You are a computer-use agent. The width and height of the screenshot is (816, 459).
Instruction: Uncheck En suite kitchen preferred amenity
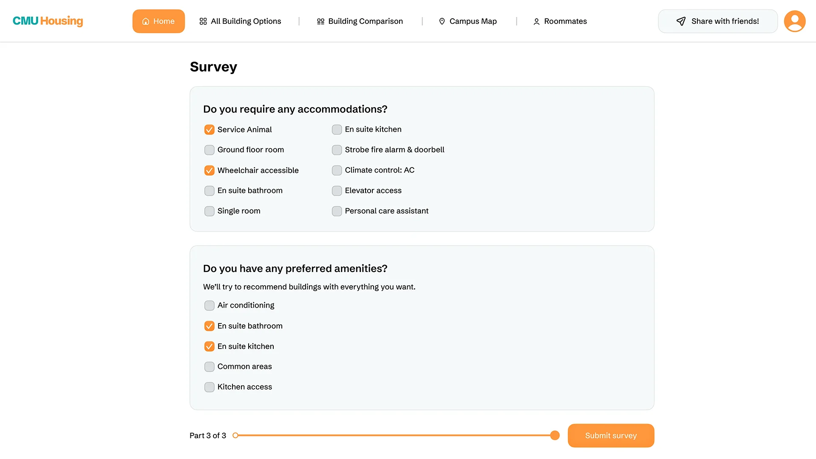(209, 346)
